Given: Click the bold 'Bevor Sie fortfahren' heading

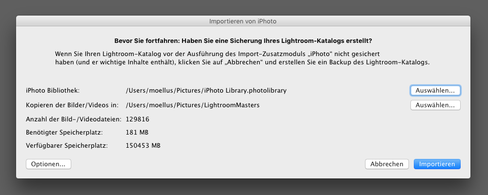Looking at the screenshot, I should 244,41.
